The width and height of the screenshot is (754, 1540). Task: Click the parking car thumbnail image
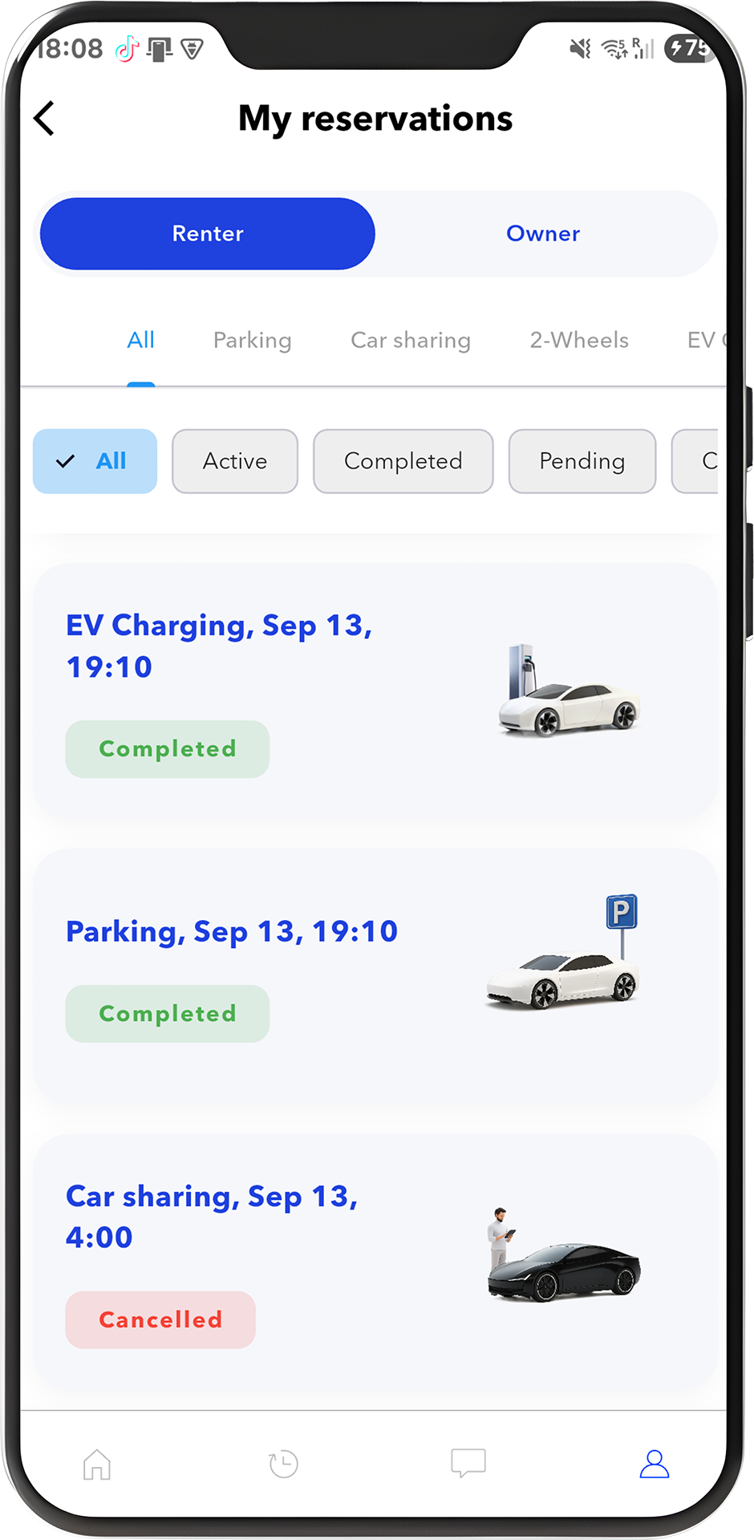pyautogui.click(x=563, y=954)
